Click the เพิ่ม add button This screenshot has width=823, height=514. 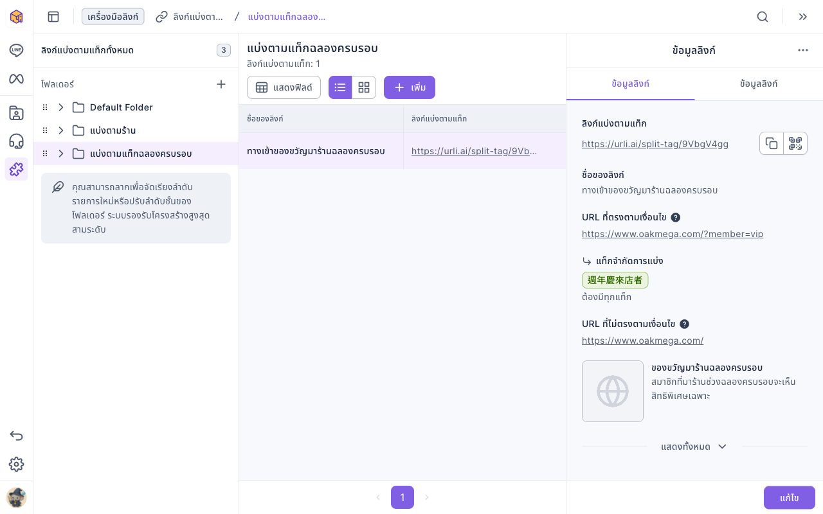pos(410,87)
